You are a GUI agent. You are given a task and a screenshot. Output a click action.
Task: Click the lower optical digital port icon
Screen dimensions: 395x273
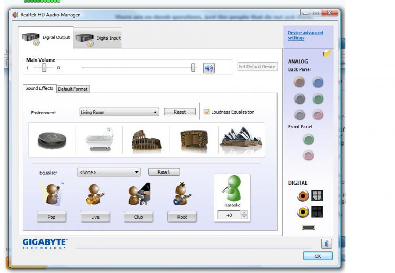[x=317, y=212]
